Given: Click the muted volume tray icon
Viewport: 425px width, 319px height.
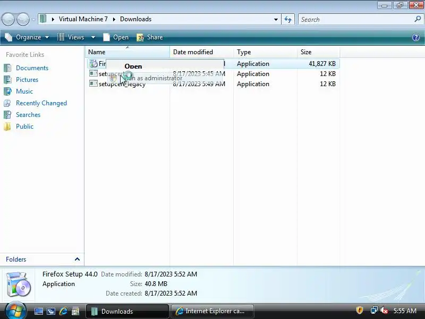Looking at the screenshot, I should [x=384, y=310].
